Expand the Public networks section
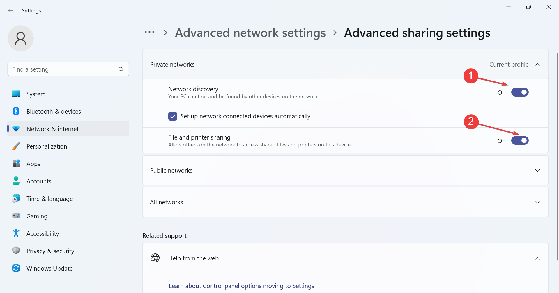The width and height of the screenshot is (559, 293). (537, 171)
